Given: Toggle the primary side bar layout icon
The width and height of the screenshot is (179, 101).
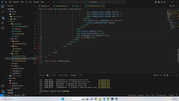Looking at the screenshot, I should click(156, 2).
